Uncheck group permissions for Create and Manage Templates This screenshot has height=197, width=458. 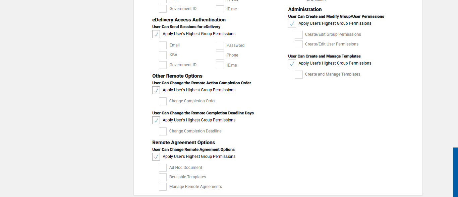pos(292,64)
